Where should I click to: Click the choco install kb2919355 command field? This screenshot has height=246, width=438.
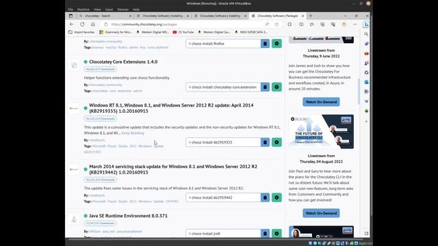223,142
